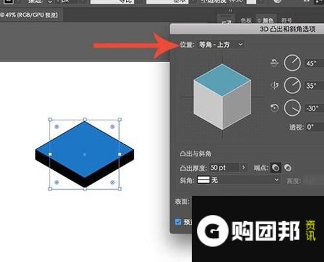Open the 符号 symbols panel tab
The height and width of the screenshot is (262, 324).
pos(286,21)
